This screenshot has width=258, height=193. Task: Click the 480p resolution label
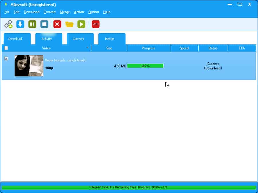pos(49,68)
